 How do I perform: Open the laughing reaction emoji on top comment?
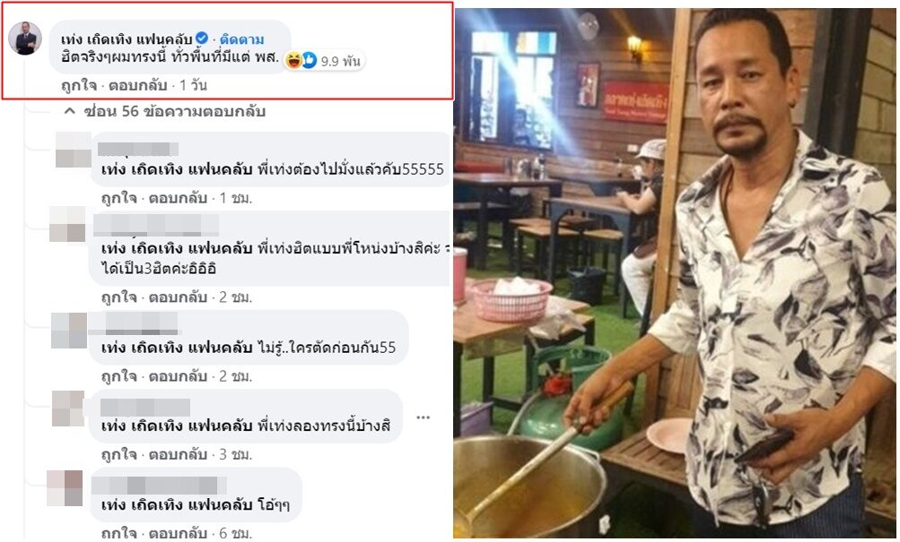click(294, 60)
